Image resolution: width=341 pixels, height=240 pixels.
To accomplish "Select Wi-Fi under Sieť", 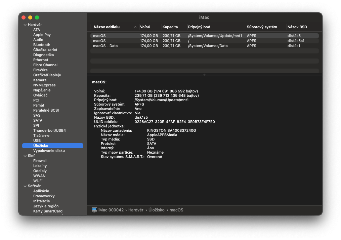I will (x=38, y=181).
